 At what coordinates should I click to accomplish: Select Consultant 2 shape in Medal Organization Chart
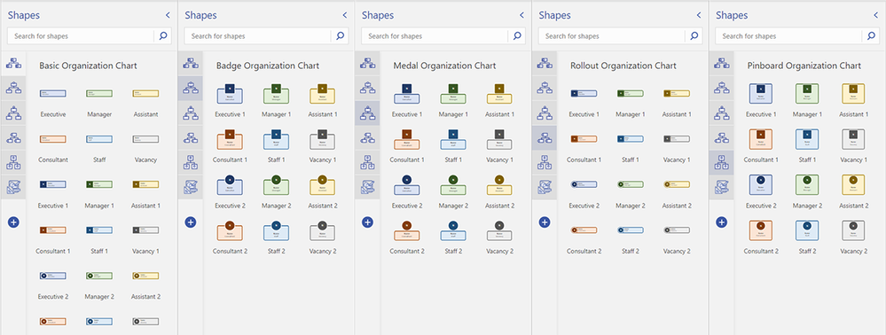click(407, 230)
